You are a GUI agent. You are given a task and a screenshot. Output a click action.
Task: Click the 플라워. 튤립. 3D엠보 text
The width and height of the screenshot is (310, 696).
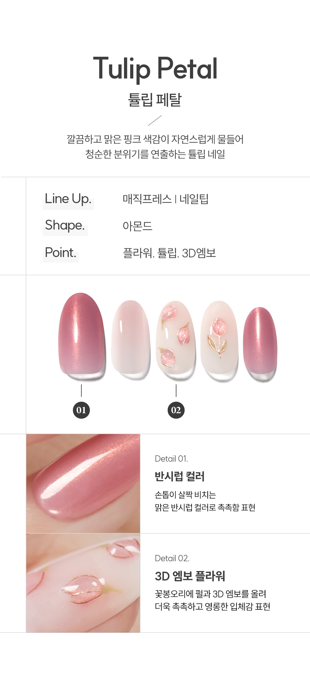169,253
